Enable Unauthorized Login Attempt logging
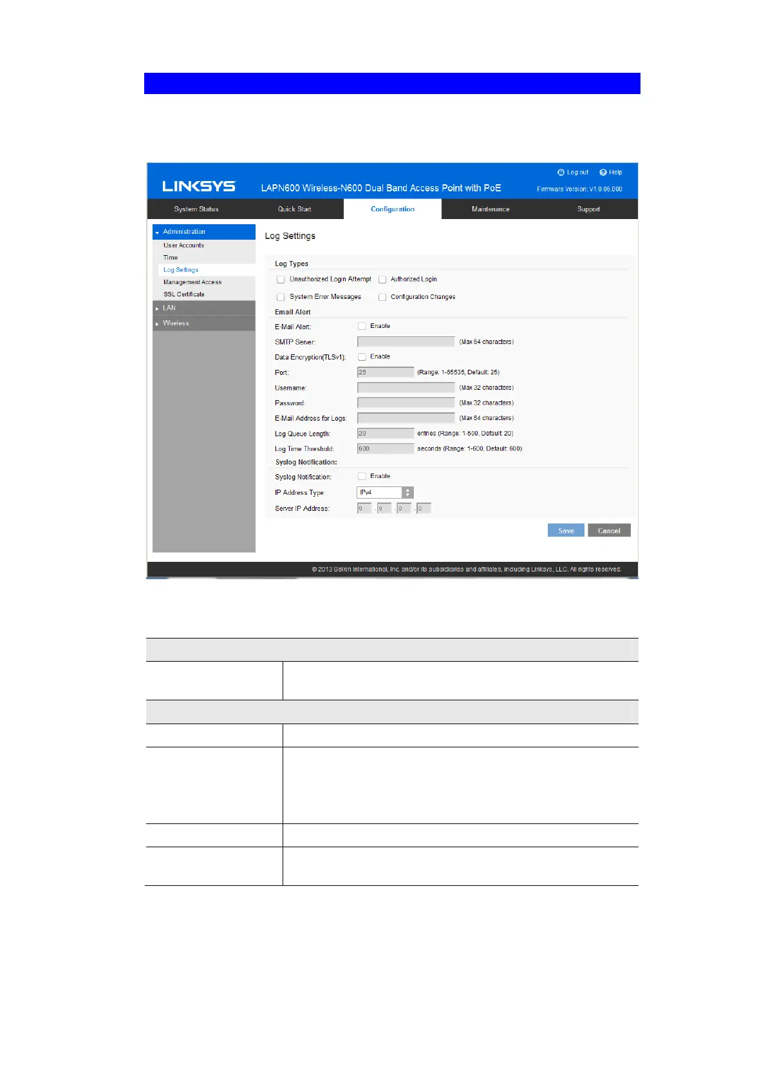This screenshot has width=766, height=1085. tap(281, 280)
